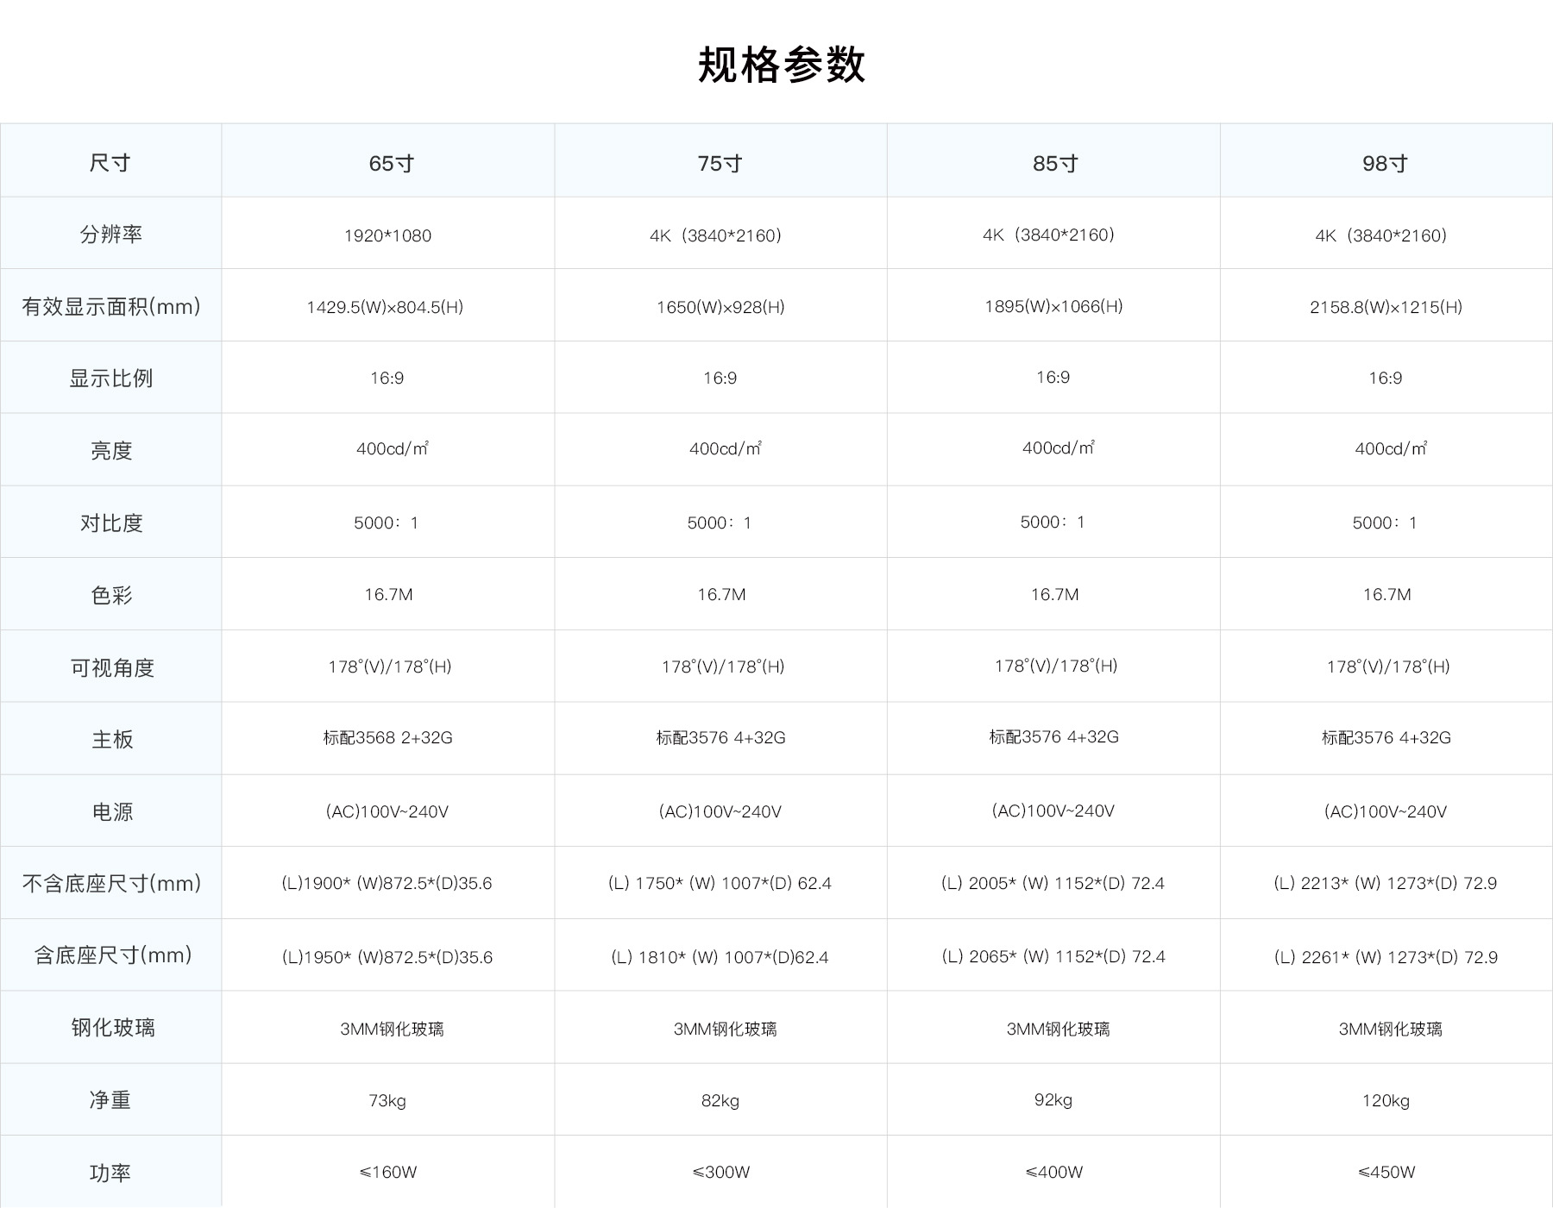Click the 钢化玻璃 row label

pos(113,1028)
